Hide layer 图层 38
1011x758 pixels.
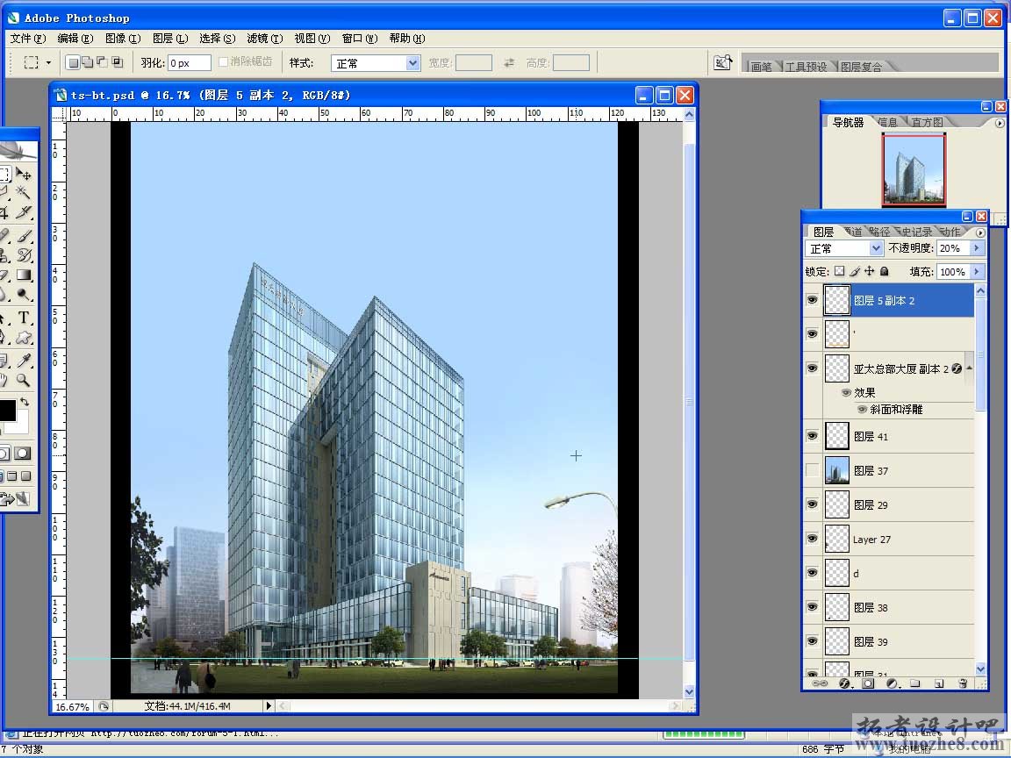(813, 607)
